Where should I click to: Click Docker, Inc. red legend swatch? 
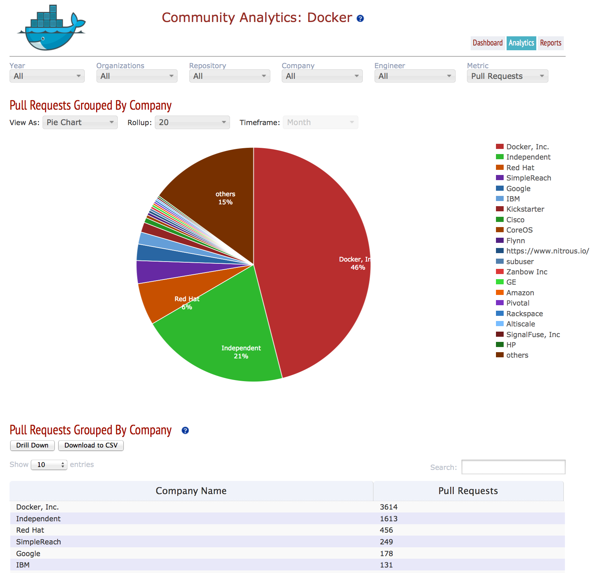(500, 146)
